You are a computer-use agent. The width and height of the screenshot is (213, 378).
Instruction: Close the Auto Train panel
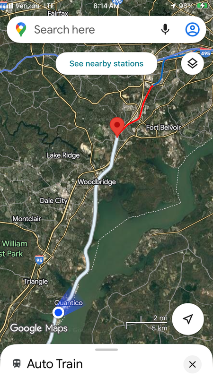(x=193, y=364)
